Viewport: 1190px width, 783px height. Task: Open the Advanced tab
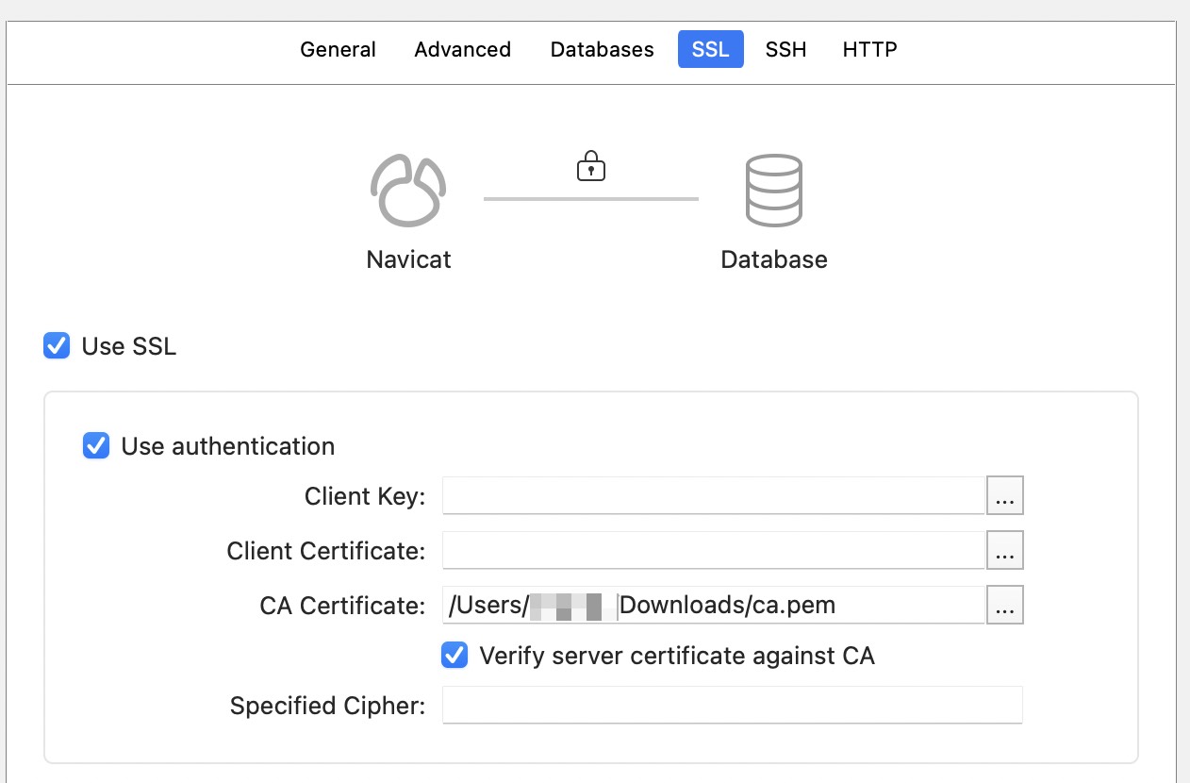[x=462, y=49]
